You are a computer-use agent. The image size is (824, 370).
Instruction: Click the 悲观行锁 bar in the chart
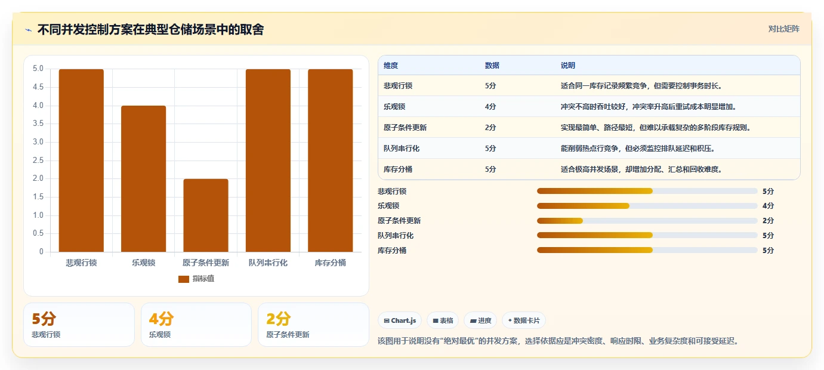[x=81, y=161]
